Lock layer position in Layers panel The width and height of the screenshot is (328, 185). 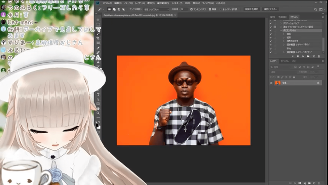tap(286, 77)
